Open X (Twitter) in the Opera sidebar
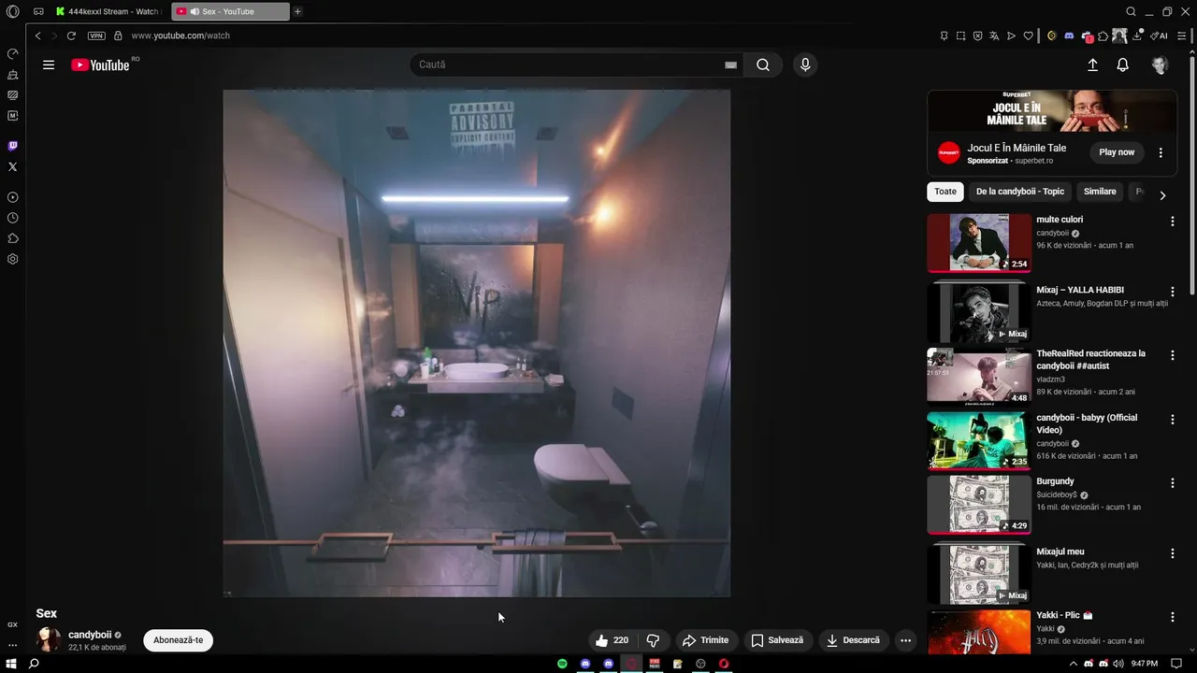Image resolution: width=1197 pixels, height=673 pixels. point(12,166)
